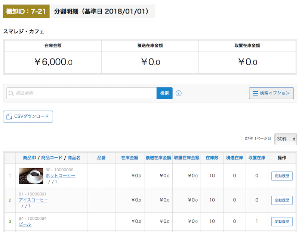Sort by 在庫数 column header
The height and width of the screenshot is (232, 299).
pyautogui.click(x=212, y=158)
